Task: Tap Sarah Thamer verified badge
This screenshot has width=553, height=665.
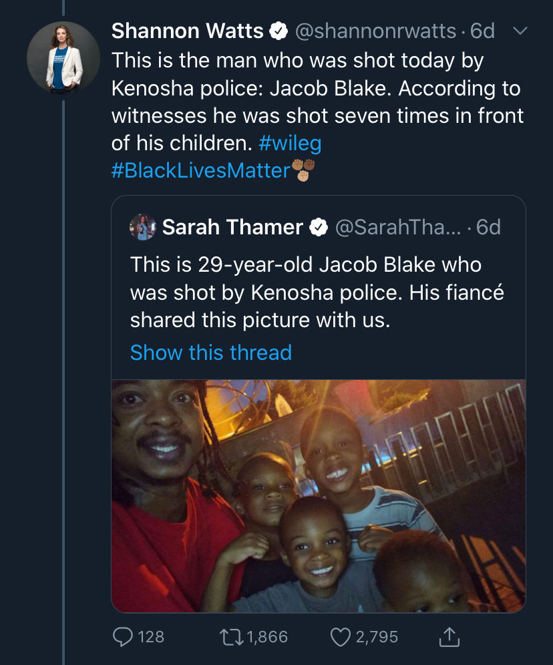Action: click(x=319, y=227)
